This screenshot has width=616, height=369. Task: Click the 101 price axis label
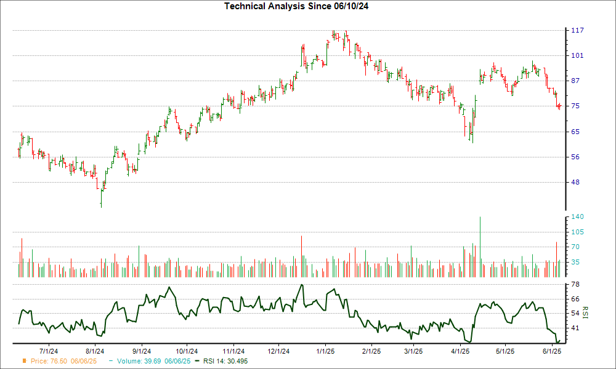click(x=577, y=55)
